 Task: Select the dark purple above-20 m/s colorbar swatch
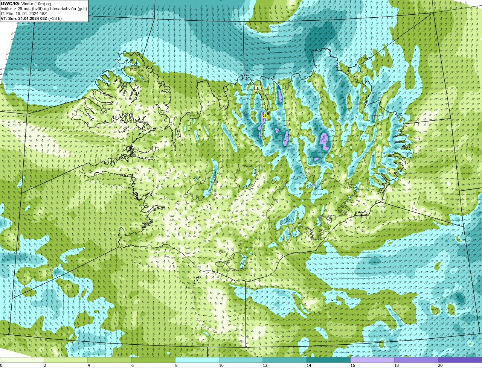[460, 360]
